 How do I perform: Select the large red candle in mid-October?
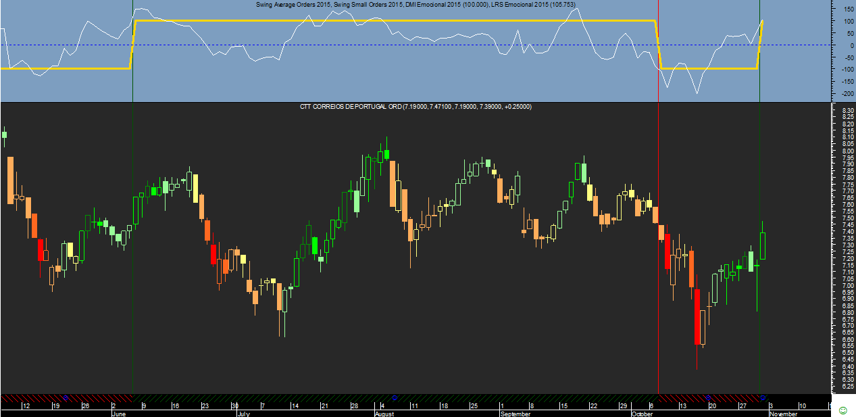tap(697, 316)
